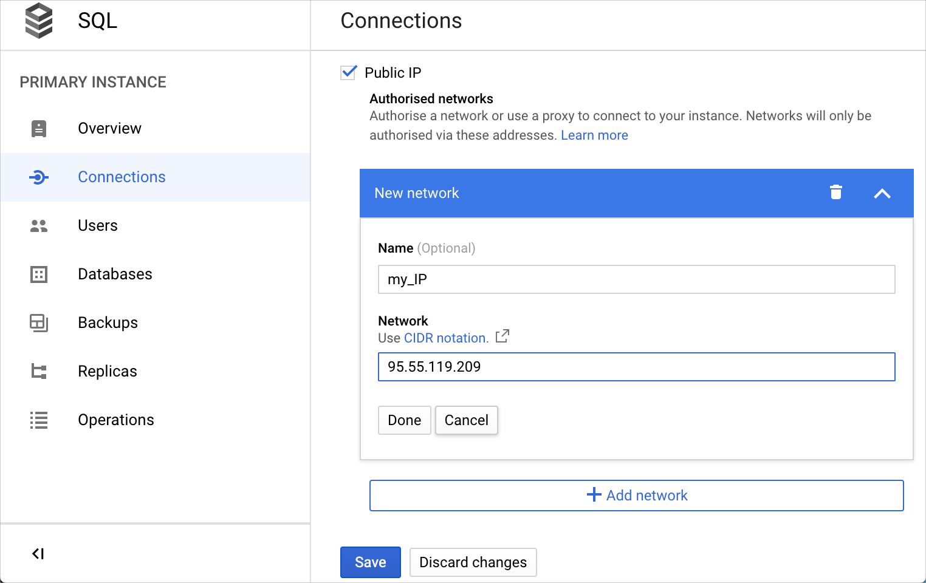
Task: Open CIDR notation docs via external link icon
Action: point(502,336)
